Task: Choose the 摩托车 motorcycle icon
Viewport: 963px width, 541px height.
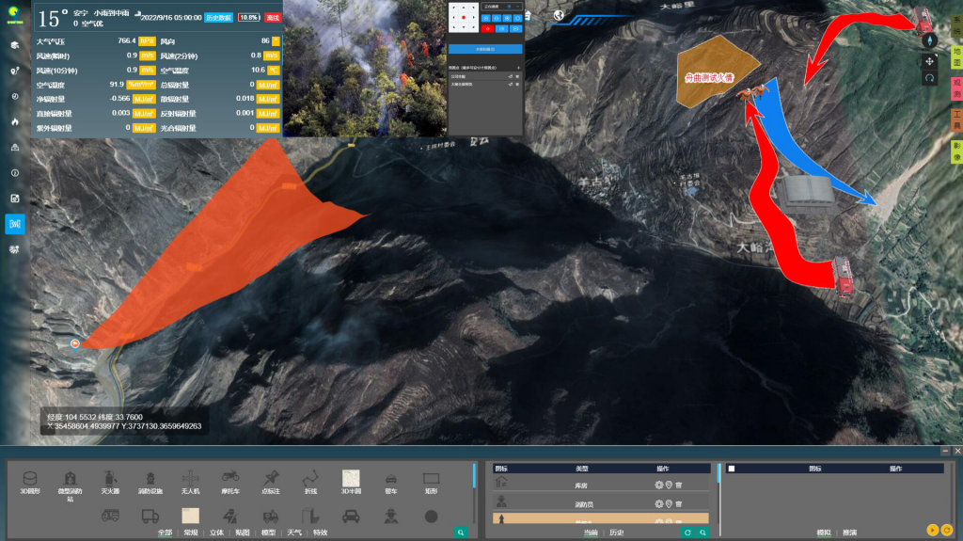Action: 230,483
